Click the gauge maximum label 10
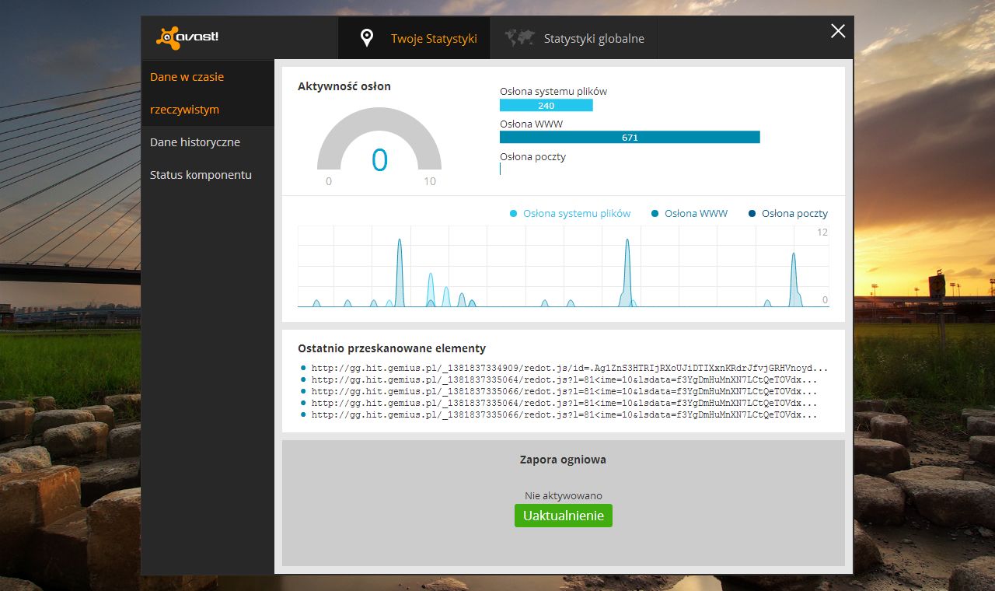The width and height of the screenshot is (995, 591). coord(430,181)
